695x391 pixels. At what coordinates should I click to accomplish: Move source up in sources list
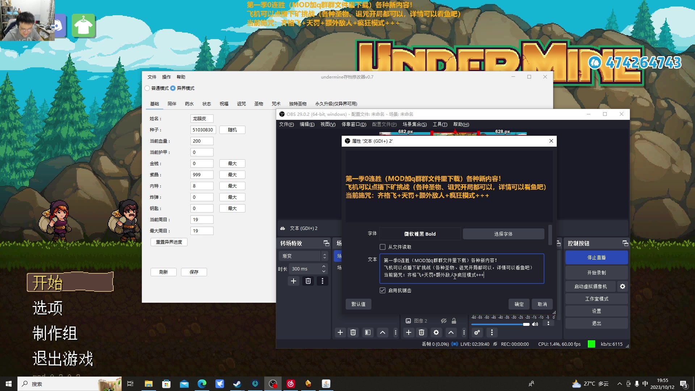click(x=451, y=332)
